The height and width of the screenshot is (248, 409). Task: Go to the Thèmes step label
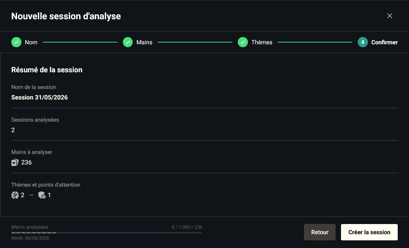point(262,42)
